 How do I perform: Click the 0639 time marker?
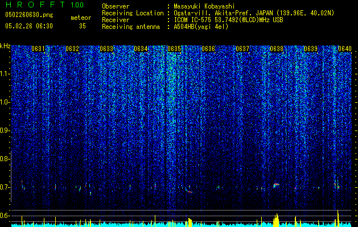[x=311, y=49]
